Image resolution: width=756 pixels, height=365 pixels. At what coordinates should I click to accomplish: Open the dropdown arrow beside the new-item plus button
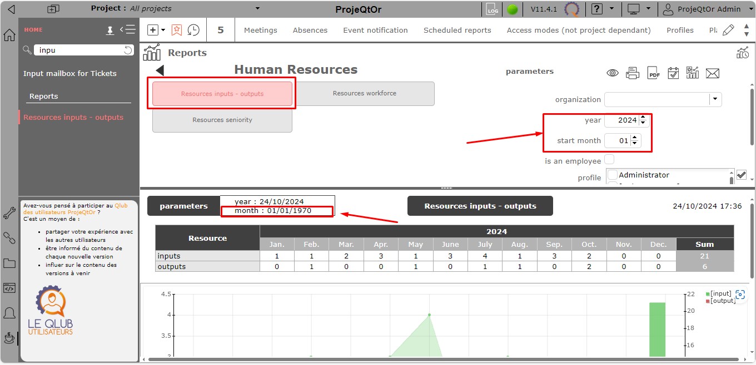coord(163,30)
